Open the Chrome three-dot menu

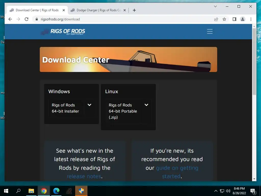point(251,19)
